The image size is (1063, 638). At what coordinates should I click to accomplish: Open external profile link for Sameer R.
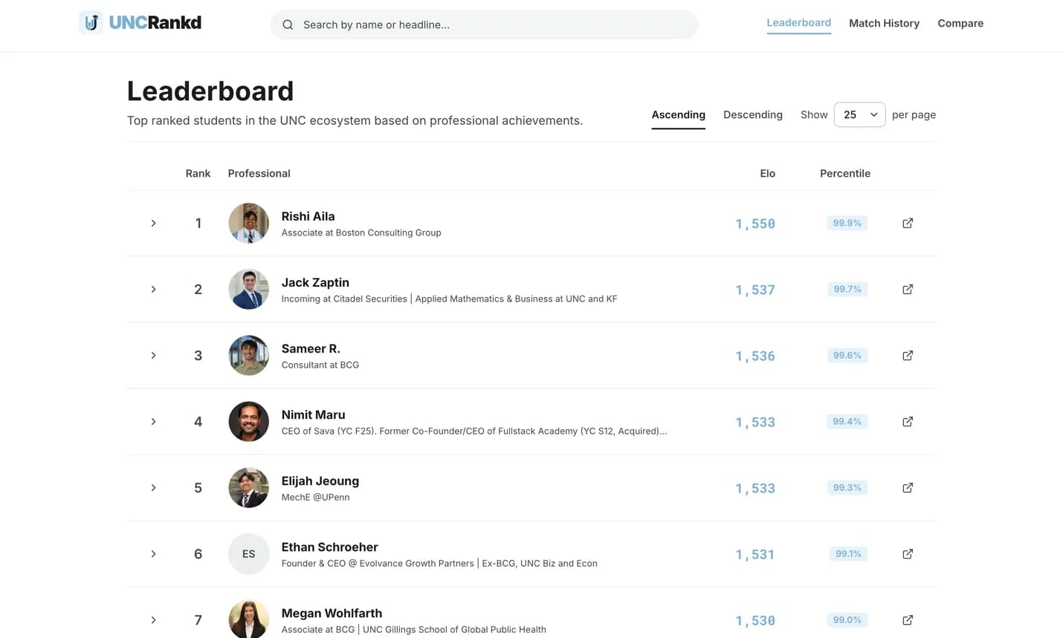908,355
